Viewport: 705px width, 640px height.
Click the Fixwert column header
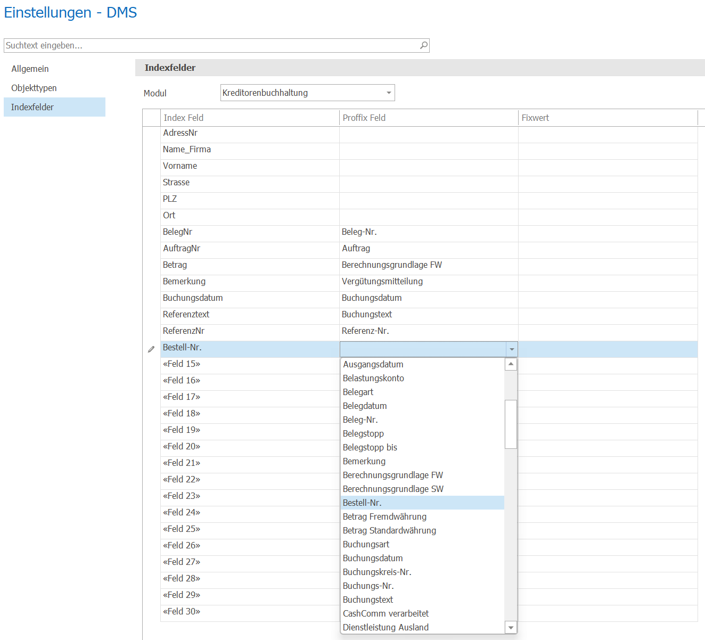[608, 118]
